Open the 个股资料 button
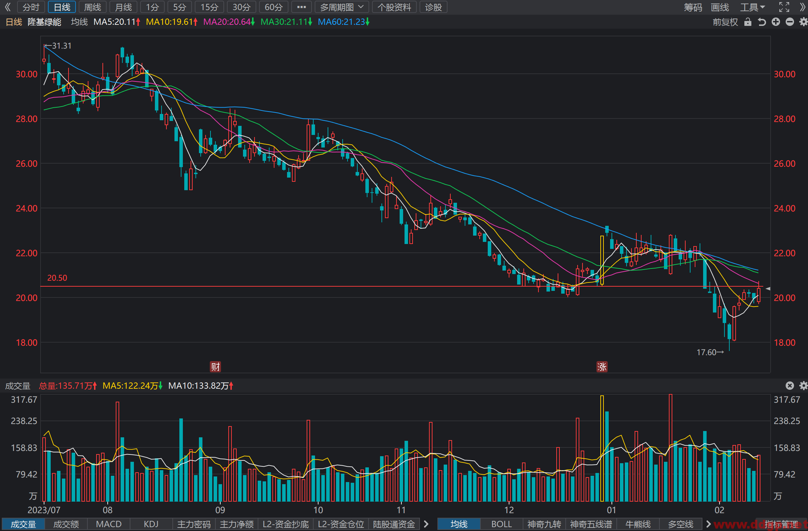Screen dimensions: 808x531 click(394, 7)
